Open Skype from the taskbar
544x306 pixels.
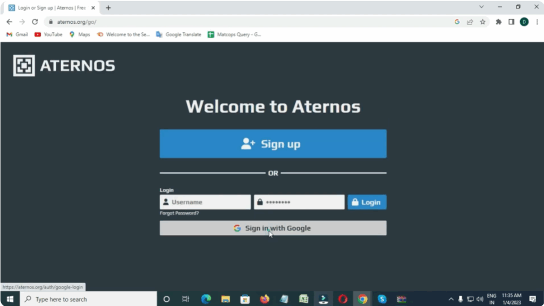[382, 299]
